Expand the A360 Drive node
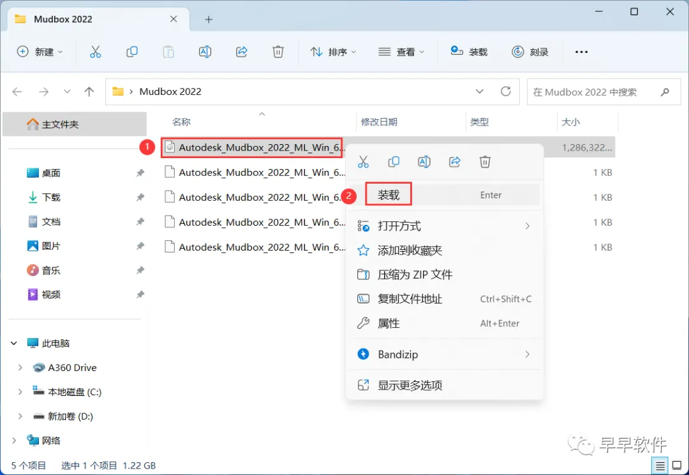The width and height of the screenshot is (689, 475). pyautogui.click(x=20, y=367)
